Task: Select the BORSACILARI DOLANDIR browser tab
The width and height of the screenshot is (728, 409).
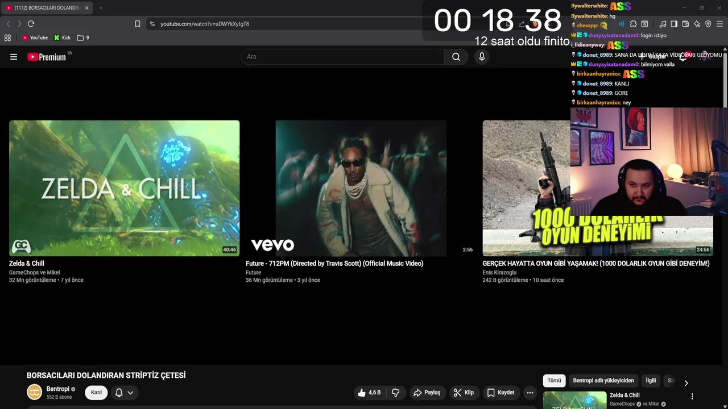Action: [48, 8]
